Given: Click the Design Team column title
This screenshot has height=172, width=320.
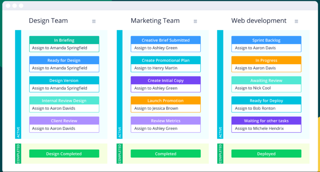Looking at the screenshot, I should coord(48,21).
